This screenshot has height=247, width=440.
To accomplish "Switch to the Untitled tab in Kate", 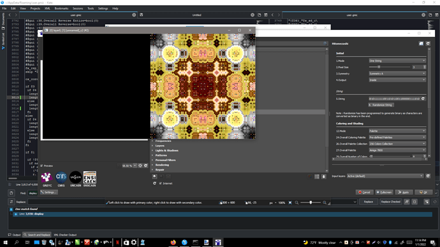I will tap(196, 15).
